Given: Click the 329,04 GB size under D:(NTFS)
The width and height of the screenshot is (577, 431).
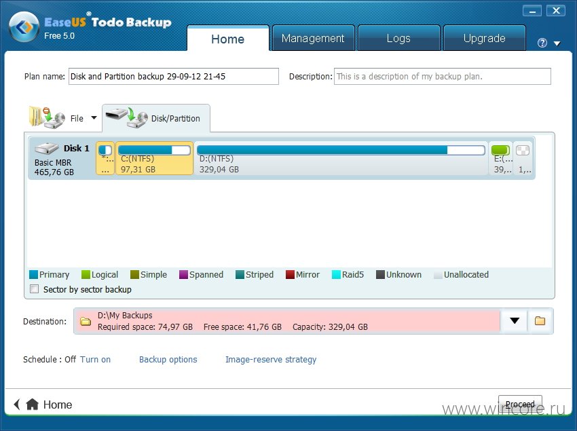Looking at the screenshot, I should click(x=219, y=169).
